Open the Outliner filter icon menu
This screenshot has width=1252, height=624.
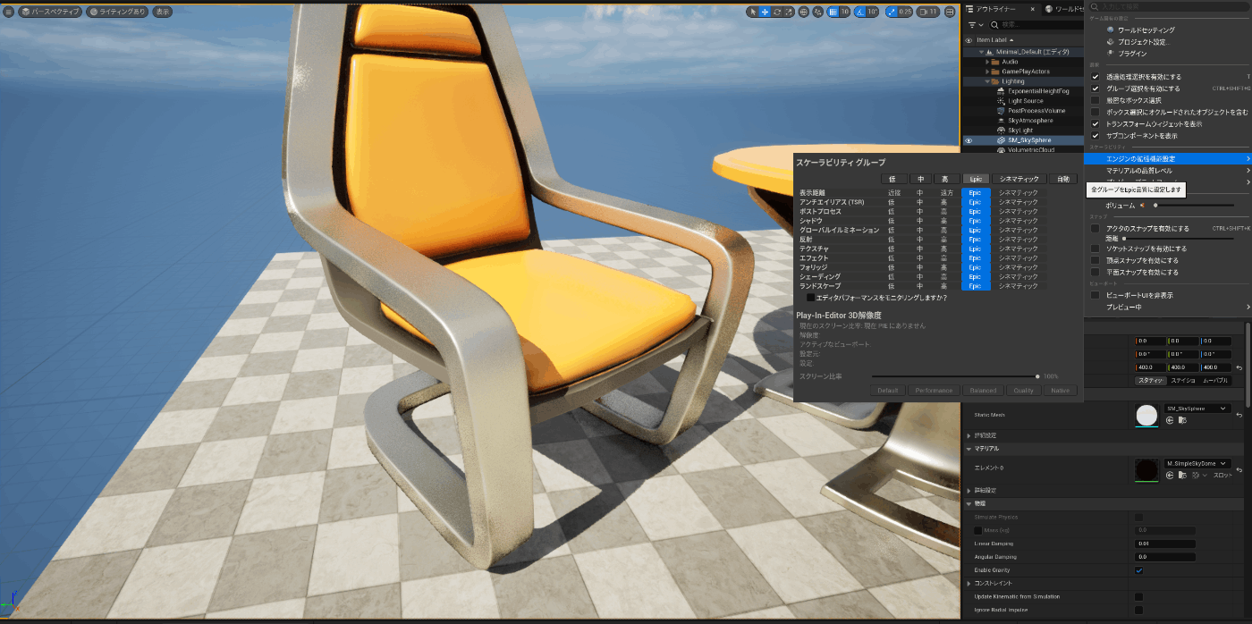coord(975,24)
